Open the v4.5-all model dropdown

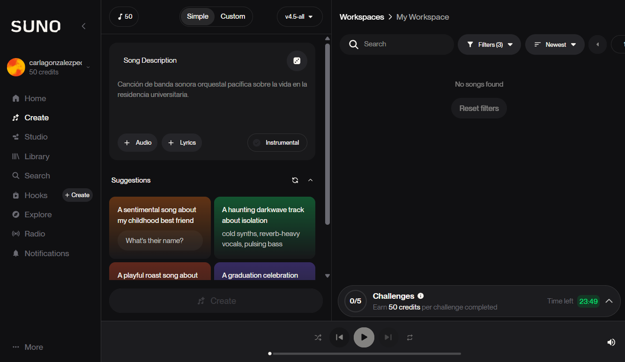[x=299, y=17]
